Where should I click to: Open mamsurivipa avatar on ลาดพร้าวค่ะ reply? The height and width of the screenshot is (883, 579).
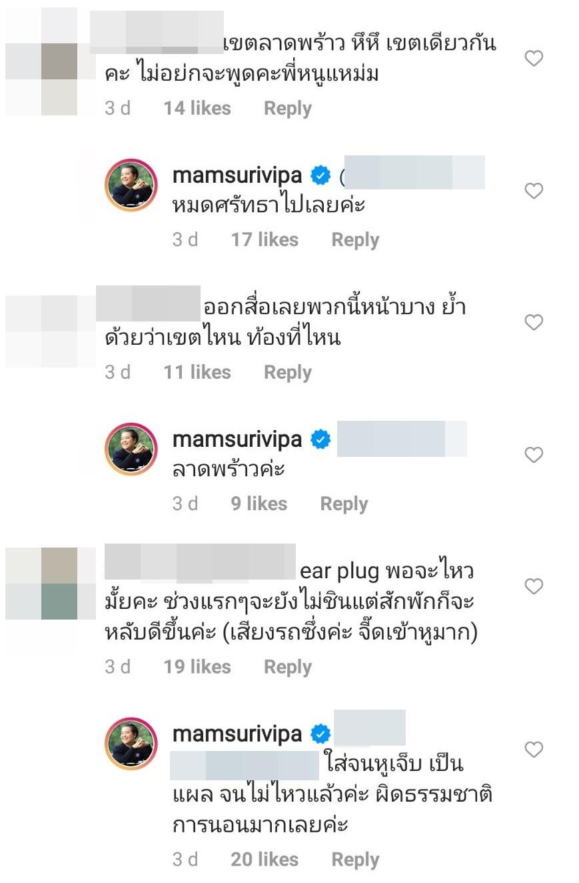coord(131,450)
